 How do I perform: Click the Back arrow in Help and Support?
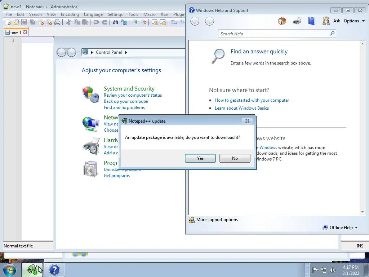[x=195, y=21]
